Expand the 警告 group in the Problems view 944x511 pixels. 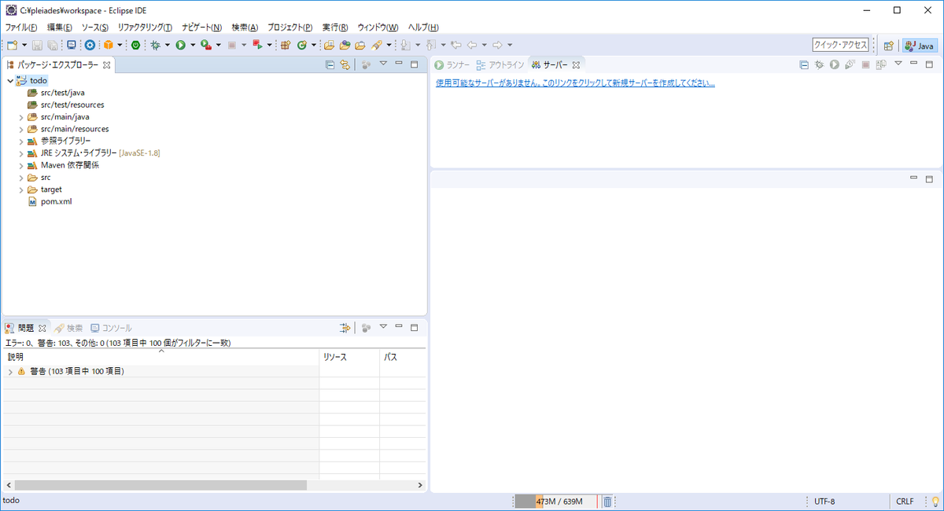(9, 370)
